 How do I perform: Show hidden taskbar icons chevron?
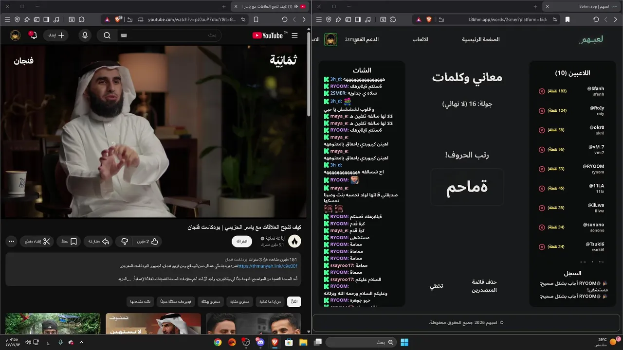pos(81,342)
